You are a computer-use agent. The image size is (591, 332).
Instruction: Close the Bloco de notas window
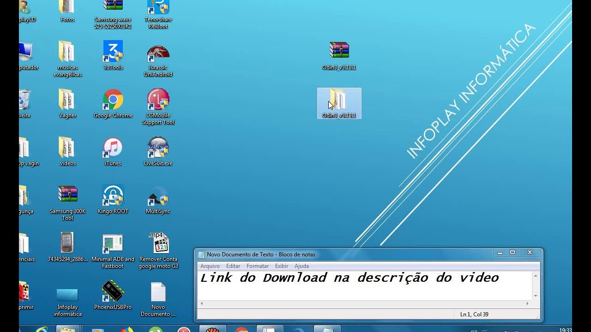[x=530, y=253]
